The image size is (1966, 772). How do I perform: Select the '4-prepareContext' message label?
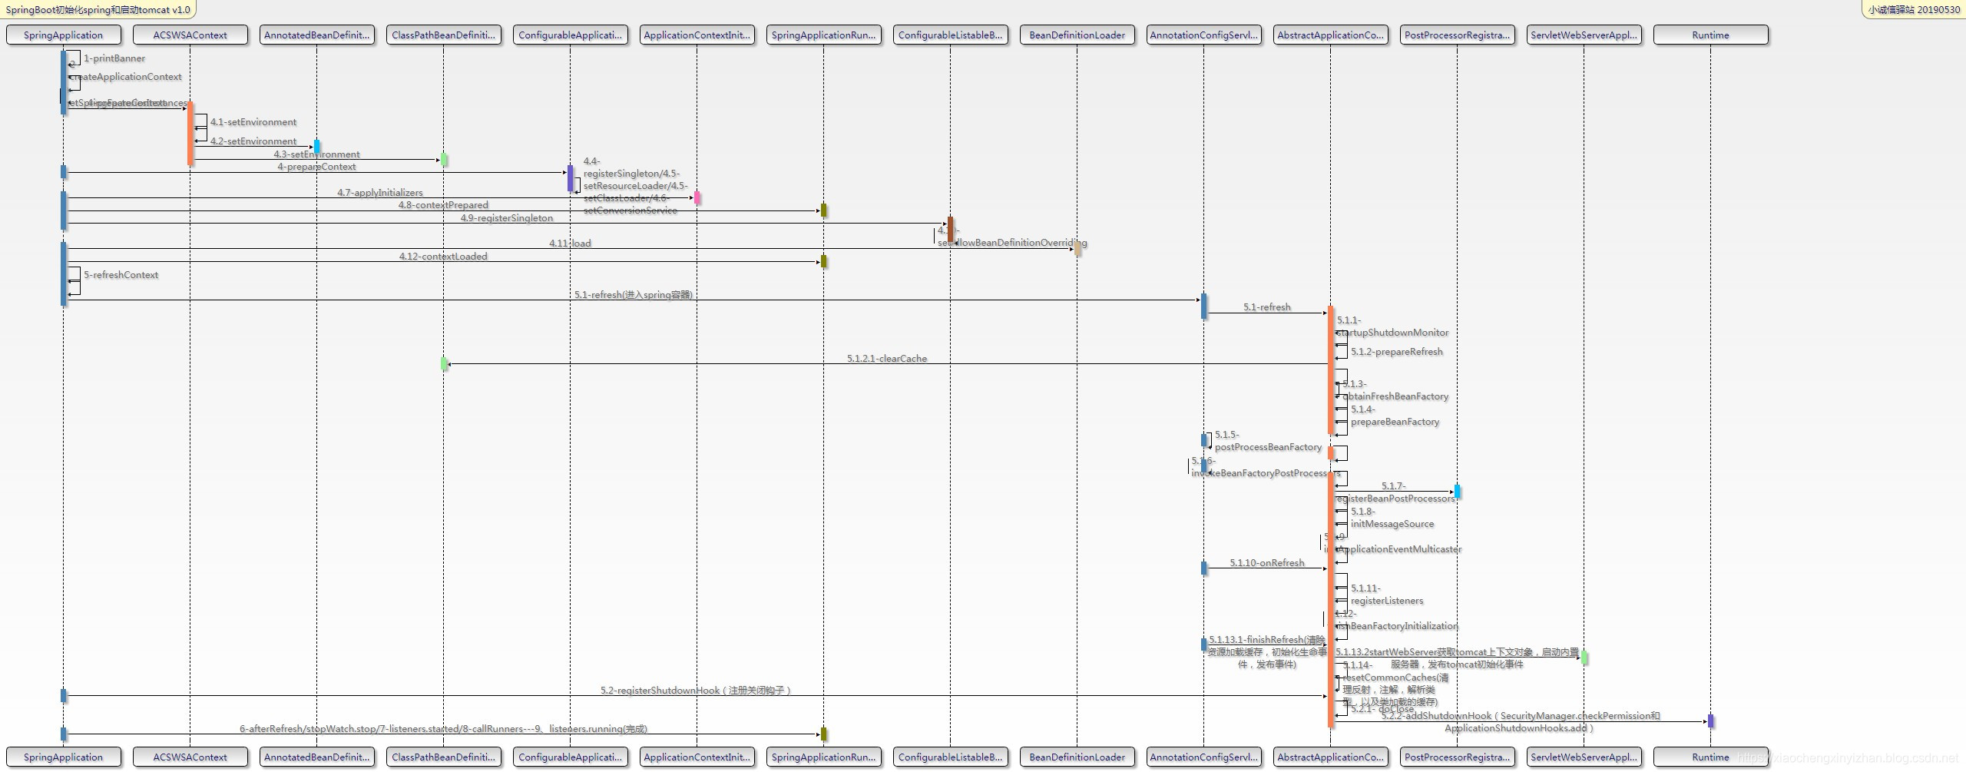coord(316,167)
